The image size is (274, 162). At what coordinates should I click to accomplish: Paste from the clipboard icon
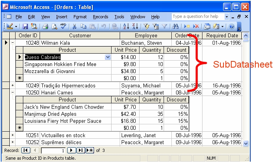pyautogui.click(x=92, y=26)
